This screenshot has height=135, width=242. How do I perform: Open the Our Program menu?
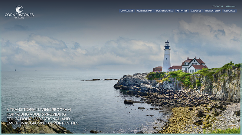click(x=145, y=11)
